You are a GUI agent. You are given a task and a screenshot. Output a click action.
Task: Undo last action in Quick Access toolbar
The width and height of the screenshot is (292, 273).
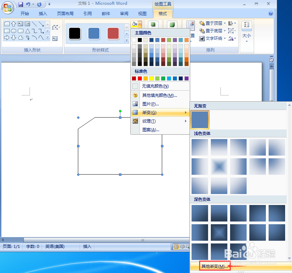pos(28,4)
